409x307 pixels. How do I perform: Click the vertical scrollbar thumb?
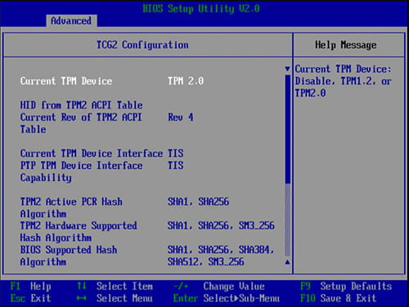(x=287, y=129)
